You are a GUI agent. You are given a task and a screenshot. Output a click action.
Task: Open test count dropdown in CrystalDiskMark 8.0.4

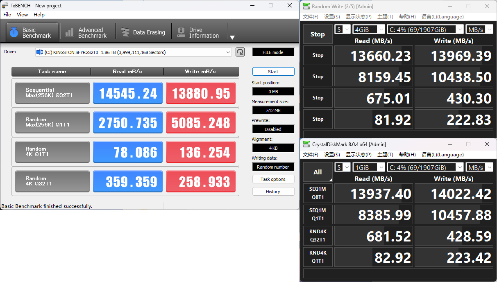click(343, 167)
